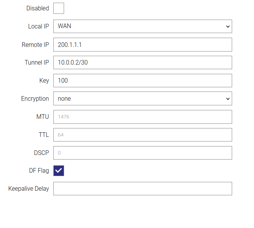
Task: Click the empty Keepalive Delay field
Action: [x=142, y=188]
